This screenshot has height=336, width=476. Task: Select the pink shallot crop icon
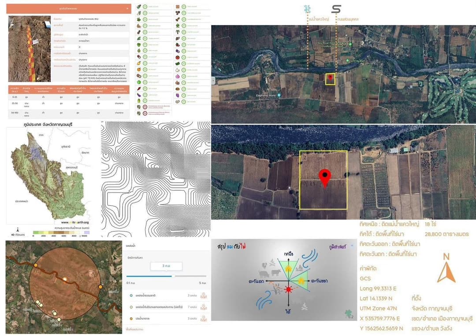(x=178, y=77)
